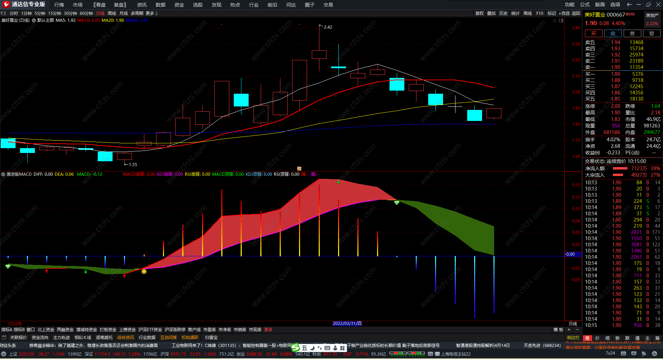Click the diamond icon above chart
Image resolution: width=663 pixels, height=359 pixels.
pyautogui.click(x=555, y=20)
